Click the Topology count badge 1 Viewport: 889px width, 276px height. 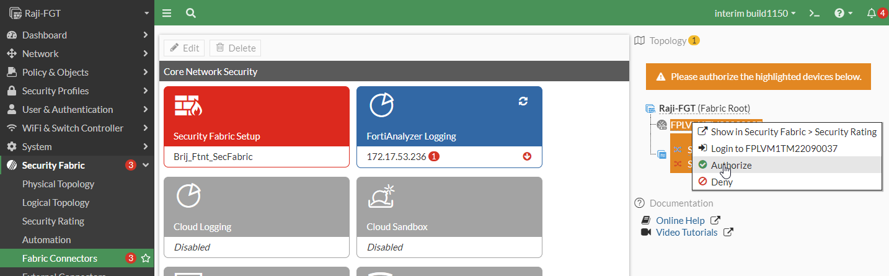pyautogui.click(x=694, y=40)
